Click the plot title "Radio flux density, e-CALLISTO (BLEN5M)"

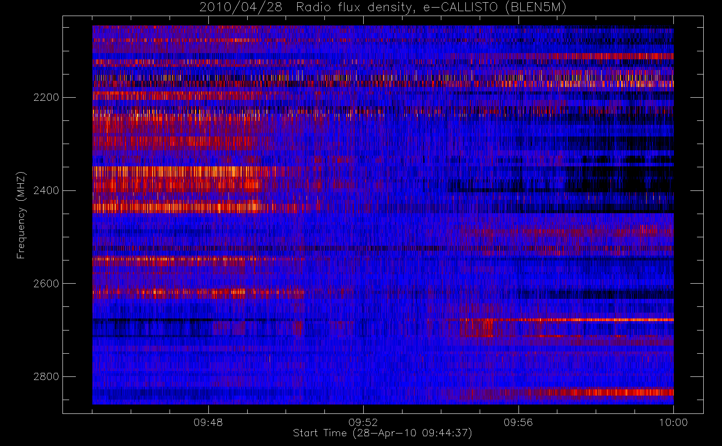coord(431,8)
